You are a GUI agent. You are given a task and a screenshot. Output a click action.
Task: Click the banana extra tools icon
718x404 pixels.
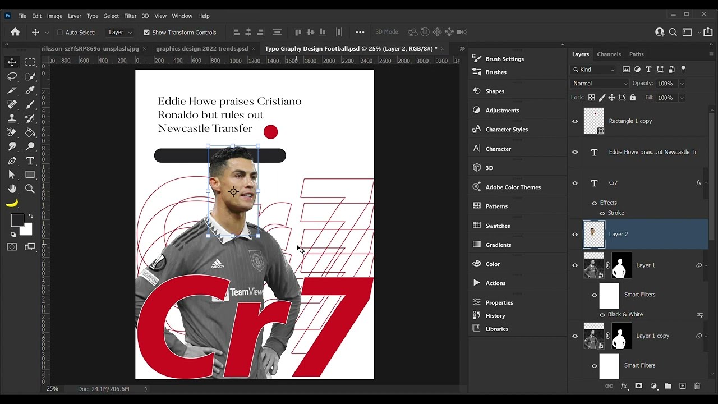pos(12,203)
